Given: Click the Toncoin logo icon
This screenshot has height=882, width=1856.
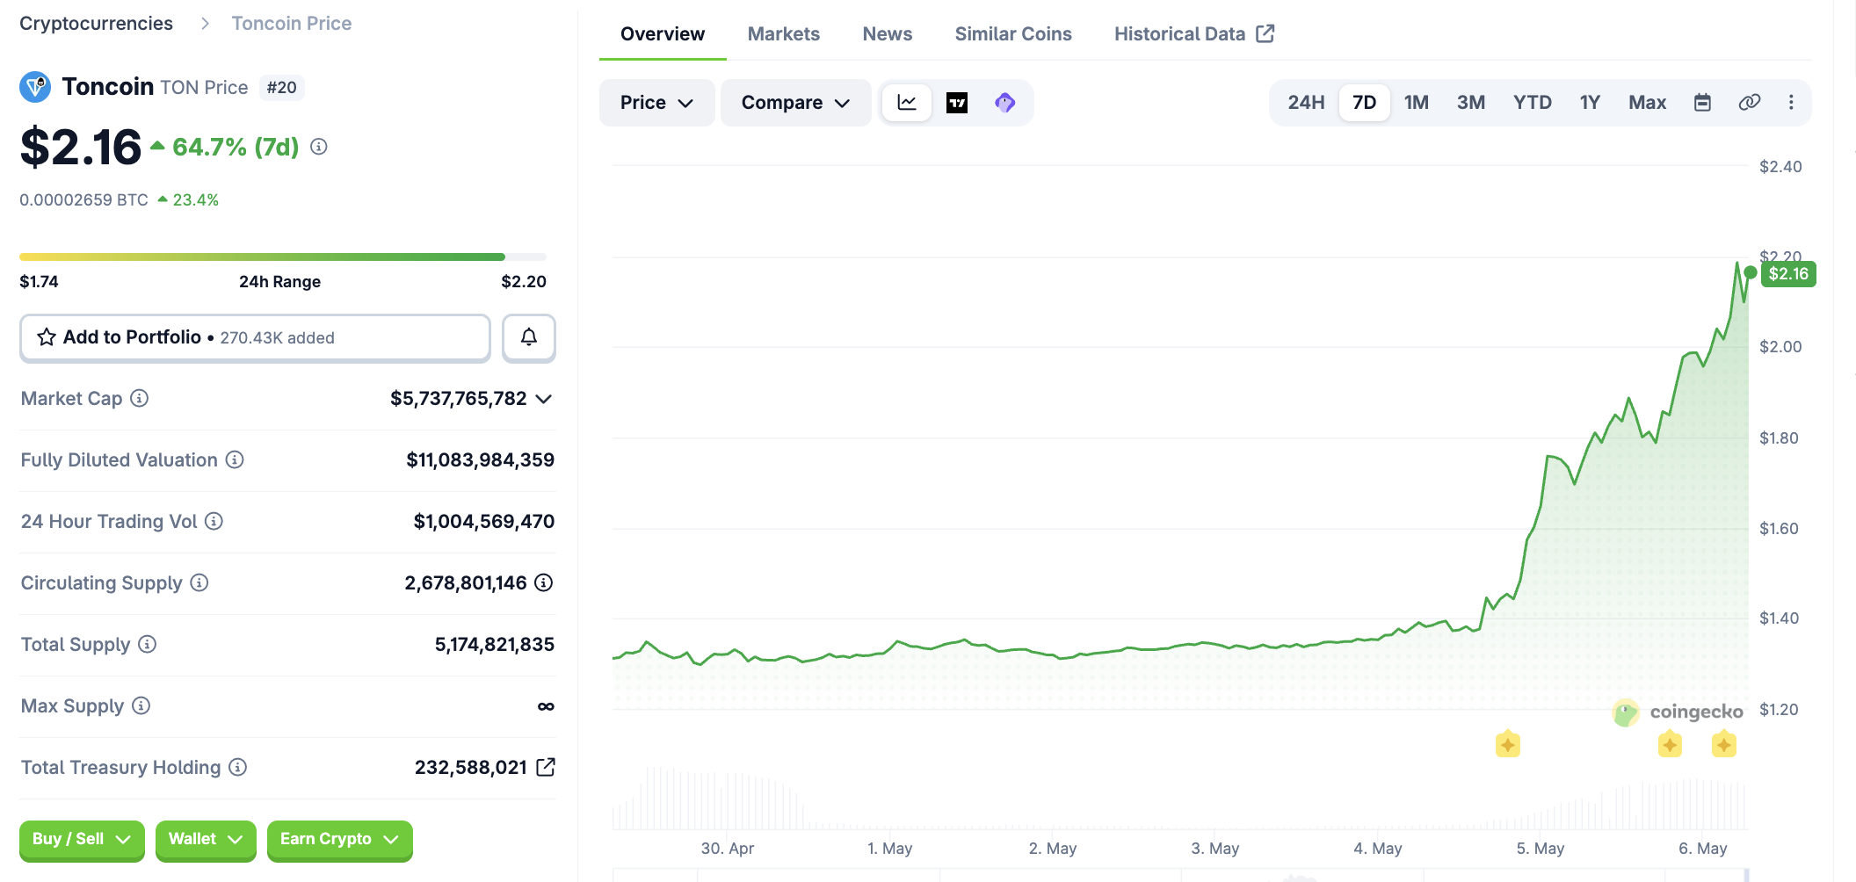Looking at the screenshot, I should point(35,87).
